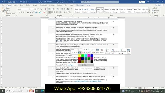The image size is (165, 93).
Task: Click Format Painter in the Clipboard group
Action: click(10, 13)
